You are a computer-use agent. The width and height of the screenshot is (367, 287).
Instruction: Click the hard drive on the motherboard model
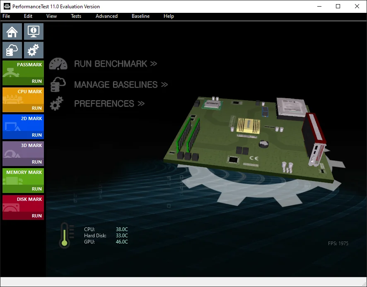pos(291,109)
